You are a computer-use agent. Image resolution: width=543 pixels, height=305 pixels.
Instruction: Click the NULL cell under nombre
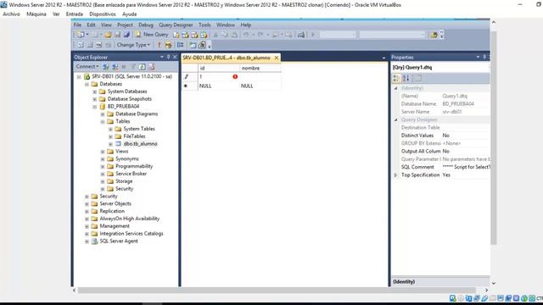tap(260, 86)
